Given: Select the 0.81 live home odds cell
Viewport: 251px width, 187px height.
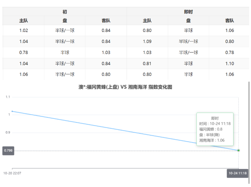Looking at the screenshot, I should [147, 63].
